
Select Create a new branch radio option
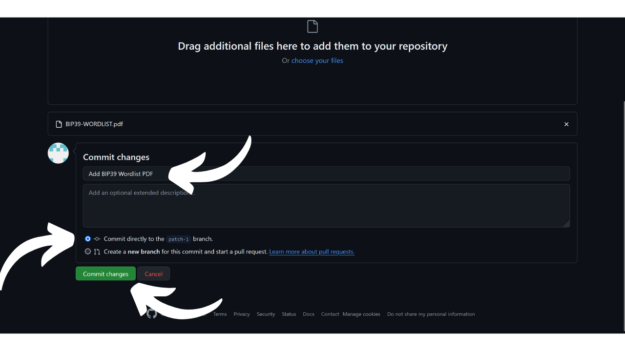[x=88, y=252]
